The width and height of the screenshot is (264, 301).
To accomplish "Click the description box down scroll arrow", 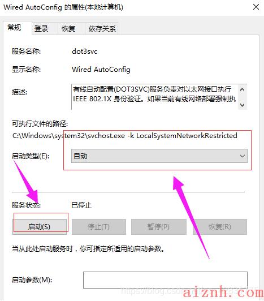I will click(243, 105).
